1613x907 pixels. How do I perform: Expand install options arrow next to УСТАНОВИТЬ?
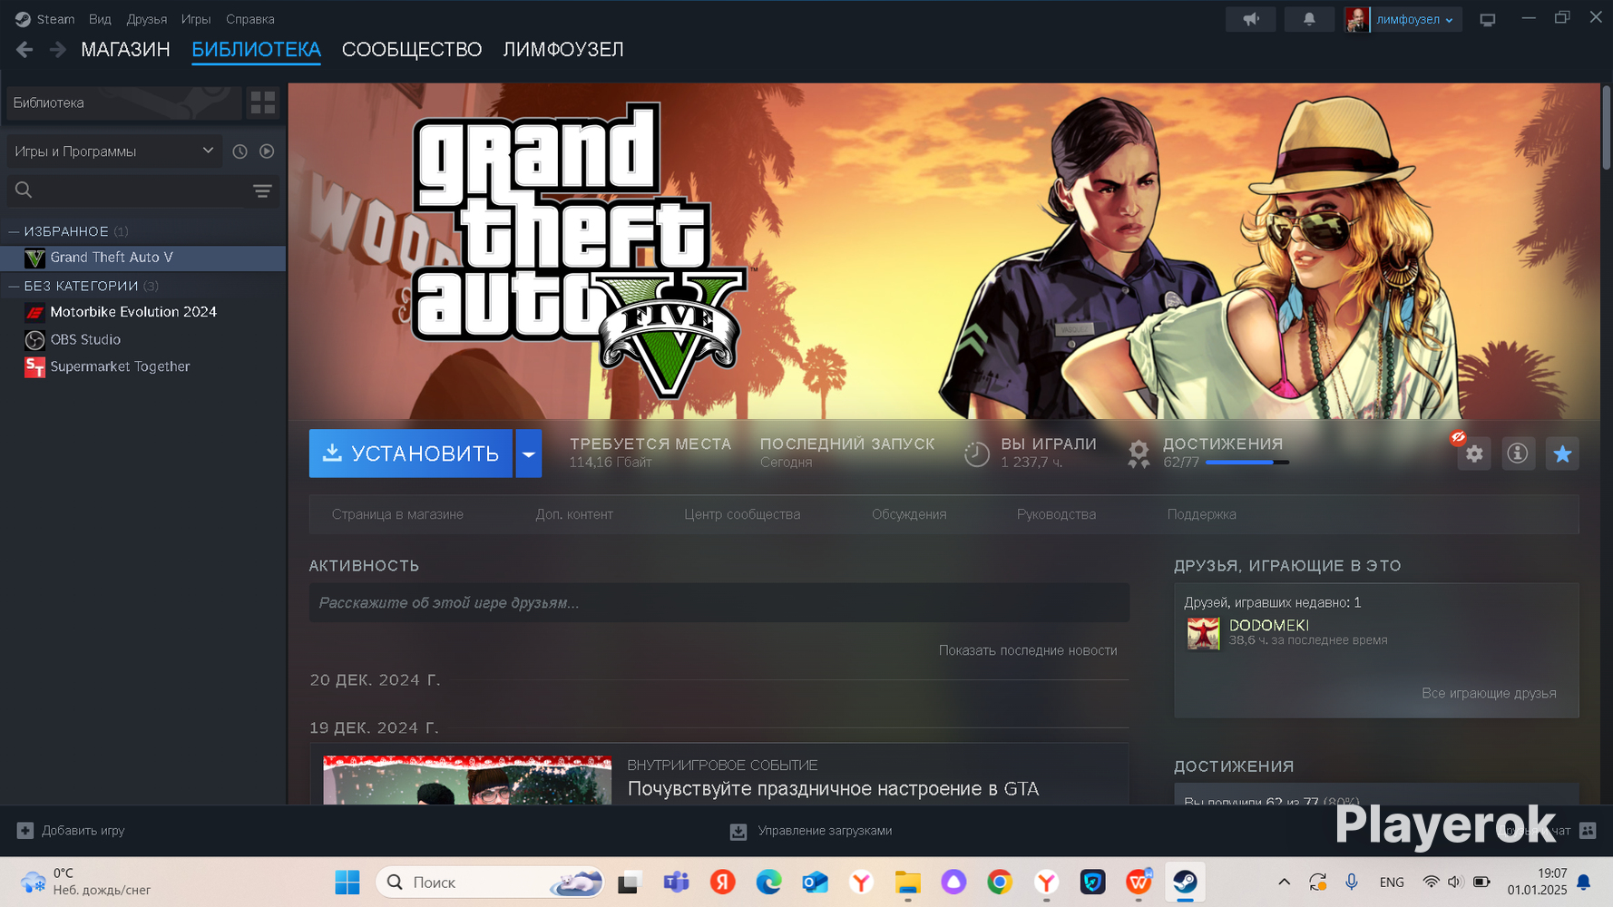(x=528, y=453)
